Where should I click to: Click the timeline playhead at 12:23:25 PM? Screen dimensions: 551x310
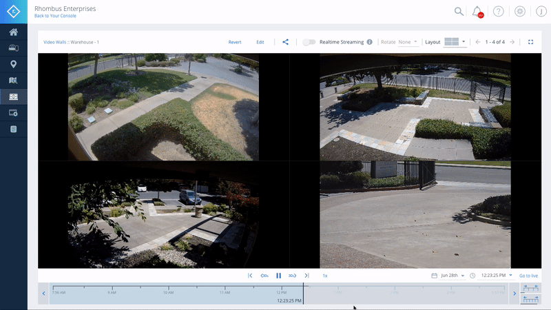click(303, 293)
